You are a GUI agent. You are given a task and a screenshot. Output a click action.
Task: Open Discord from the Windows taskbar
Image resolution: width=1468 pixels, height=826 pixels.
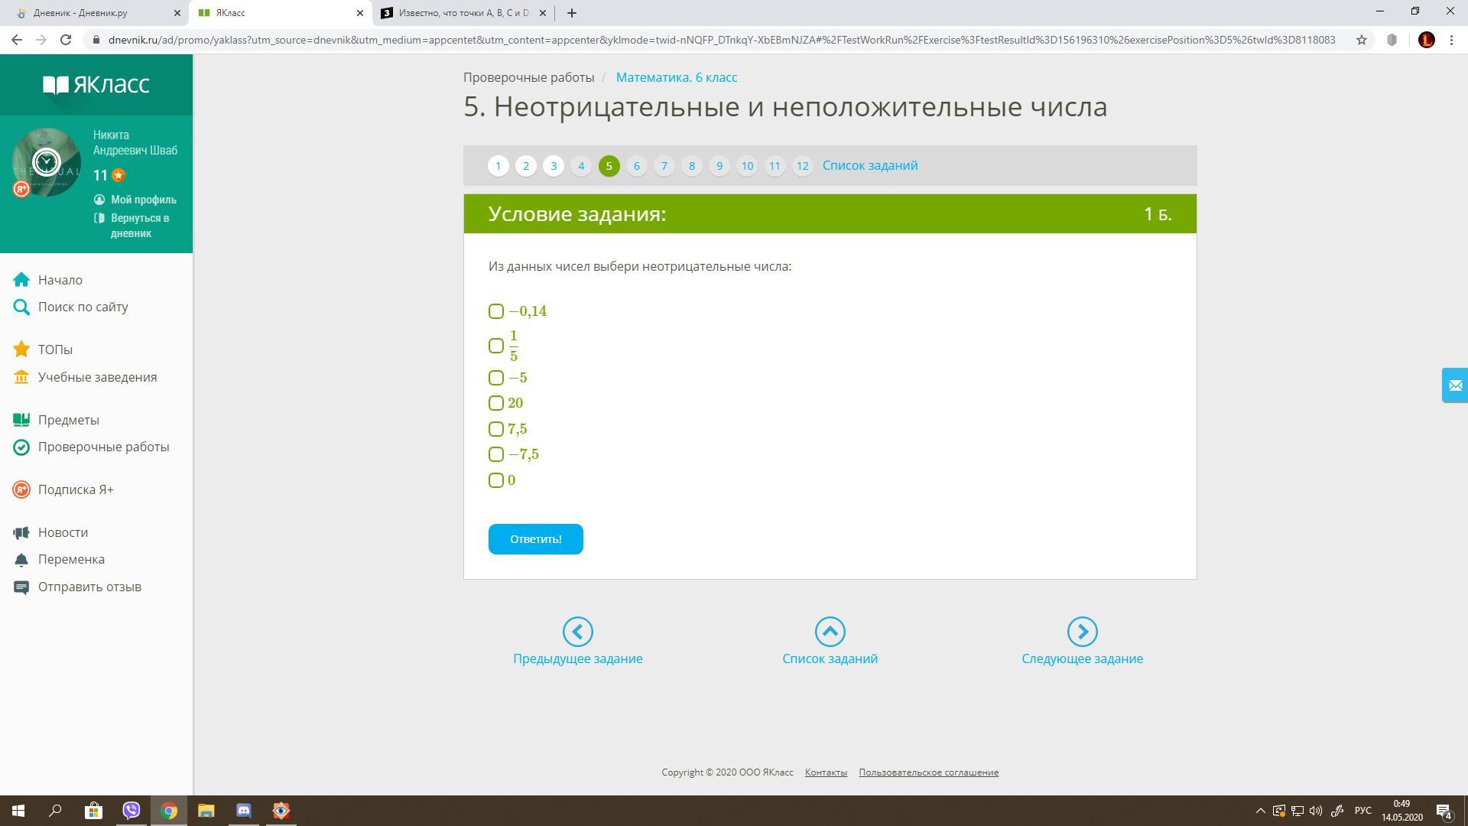click(x=243, y=811)
